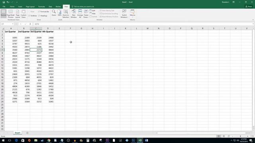The height and width of the screenshot is (143, 255).
Task: Open the Zoom dialog magnifier
Action: point(54,13)
